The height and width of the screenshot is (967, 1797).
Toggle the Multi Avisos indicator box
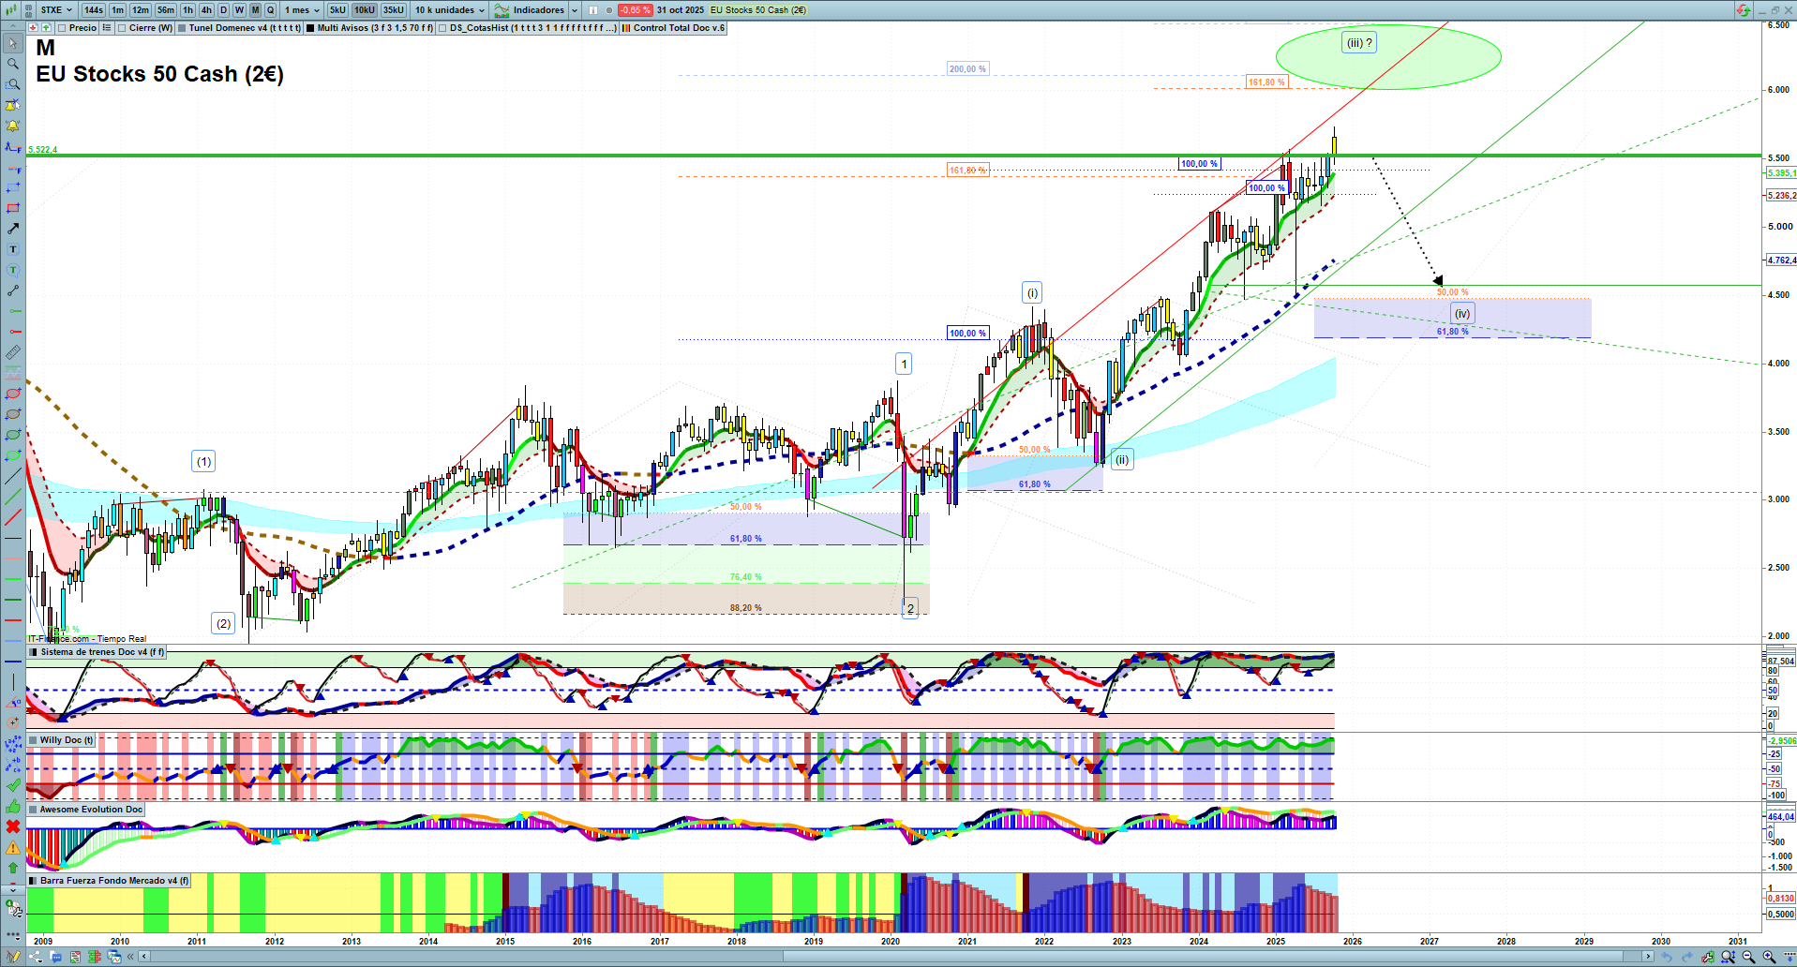click(x=310, y=28)
